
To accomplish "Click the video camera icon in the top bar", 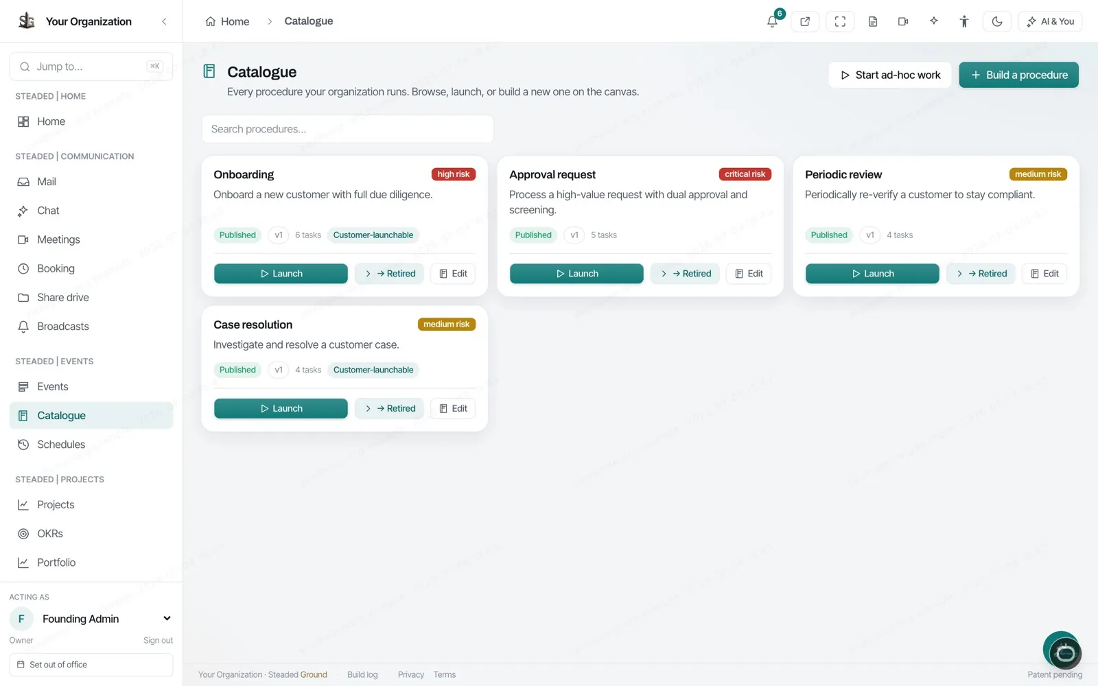I will (903, 21).
